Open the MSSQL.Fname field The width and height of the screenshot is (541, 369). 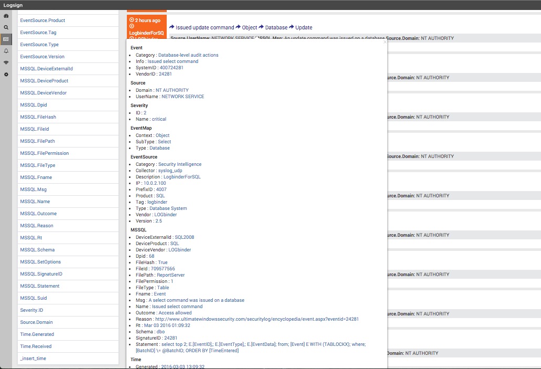(x=68, y=177)
